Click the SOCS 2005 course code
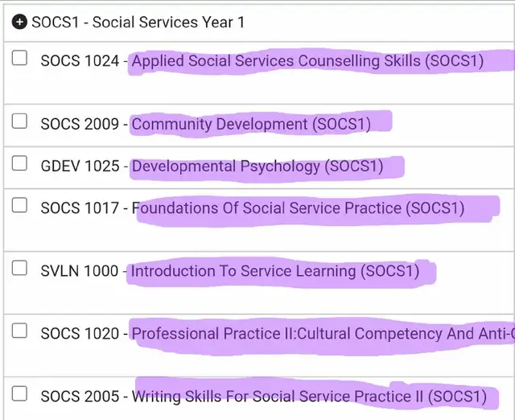The height and width of the screenshot is (420, 515). tap(80, 397)
